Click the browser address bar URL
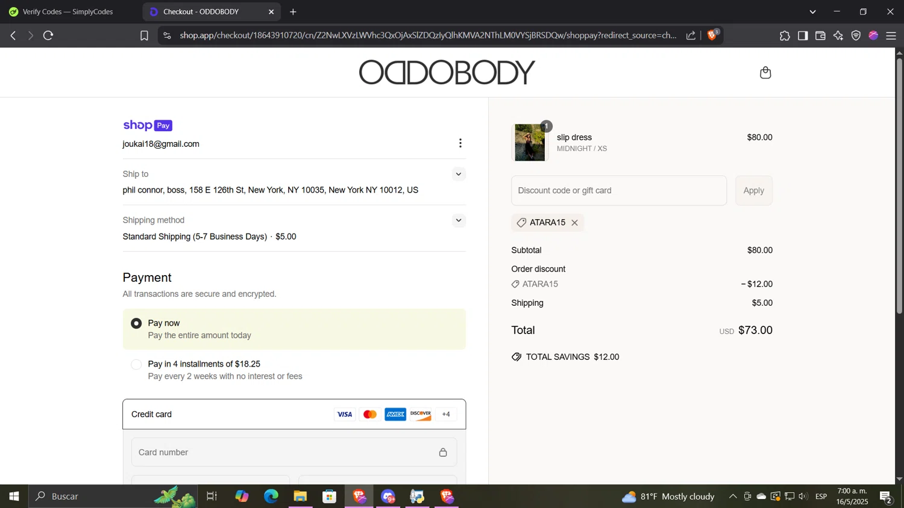 click(x=428, y=36)
